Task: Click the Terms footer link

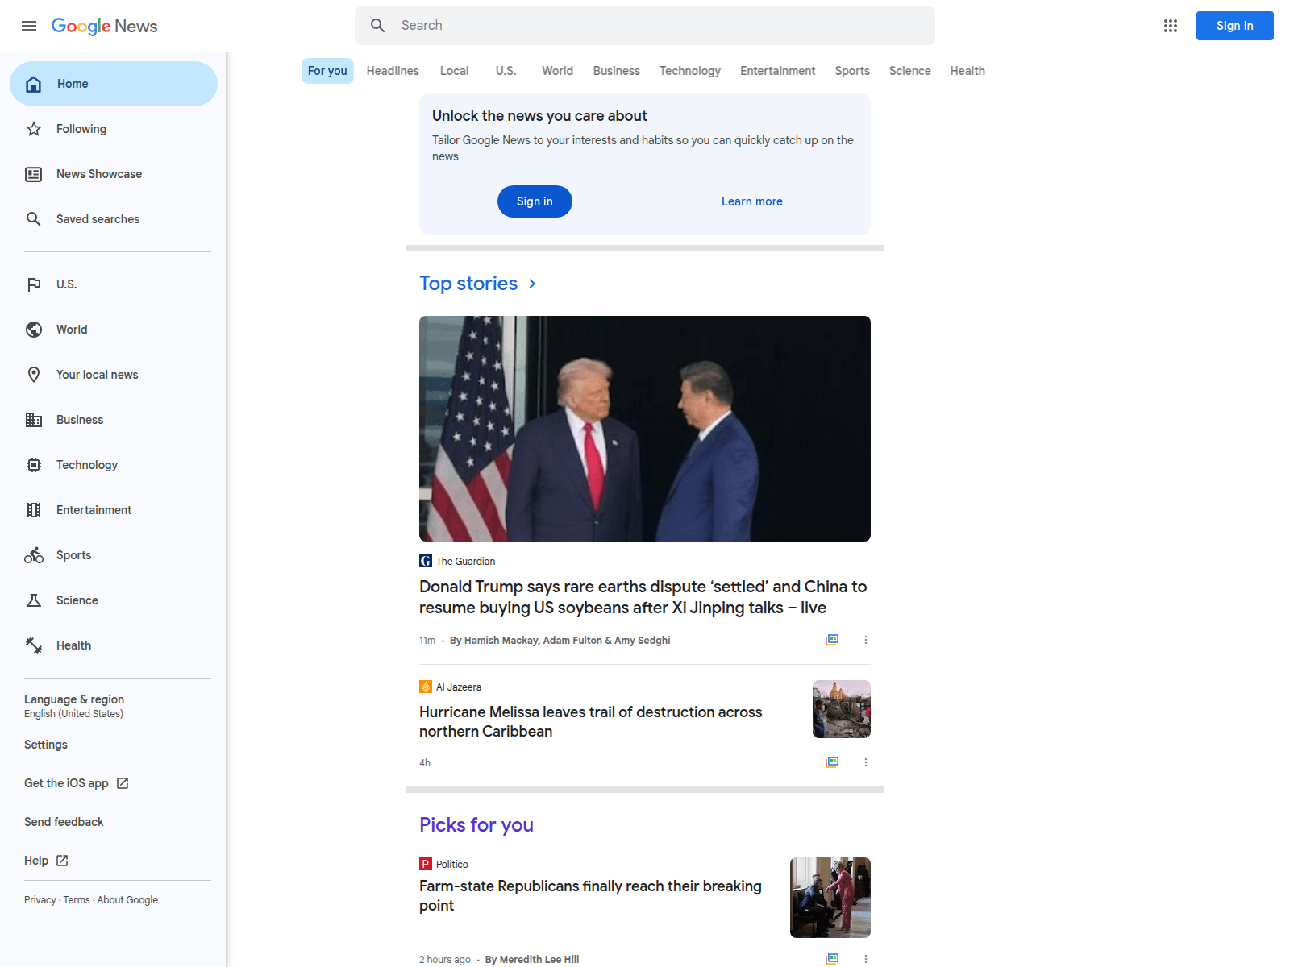Action: pyautogui.click(x=77, y=900)
